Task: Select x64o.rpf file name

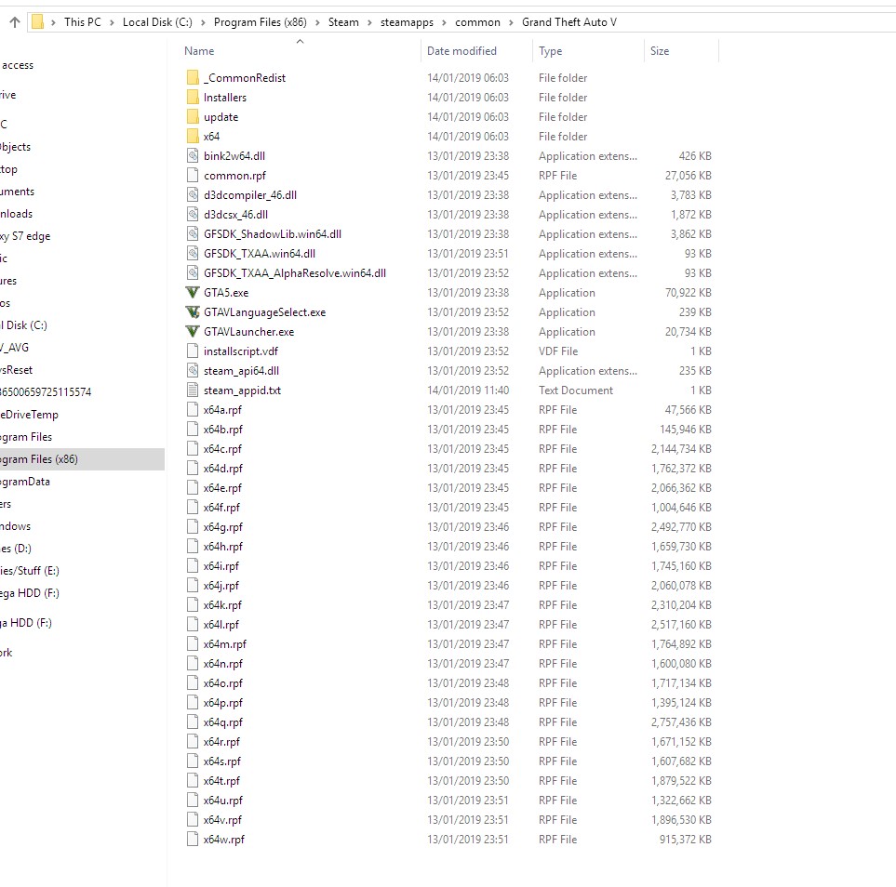Action: pyautogui.click(x=223, y=682)
